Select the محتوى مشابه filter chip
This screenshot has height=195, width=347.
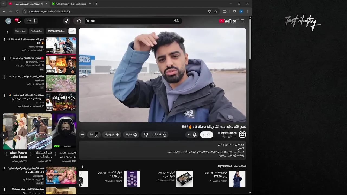point(36,31)
